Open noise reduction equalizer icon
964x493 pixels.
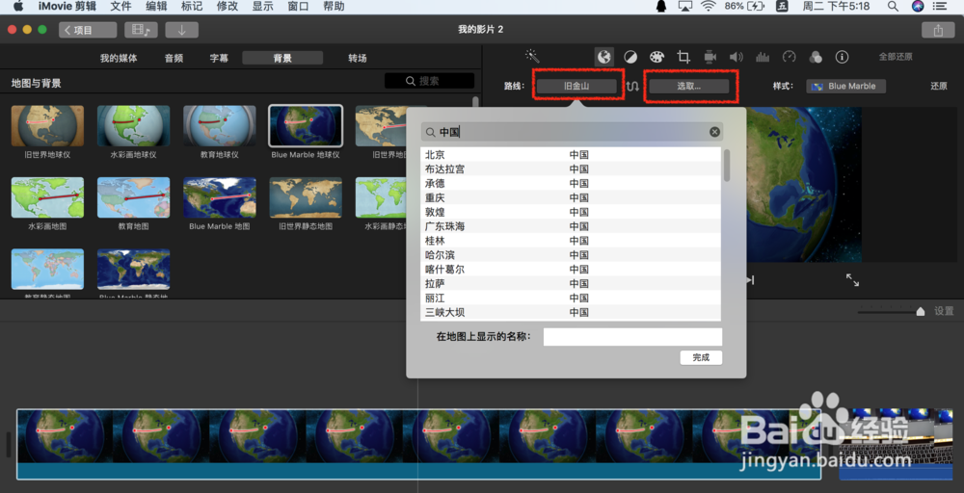(x=763, y=57)
